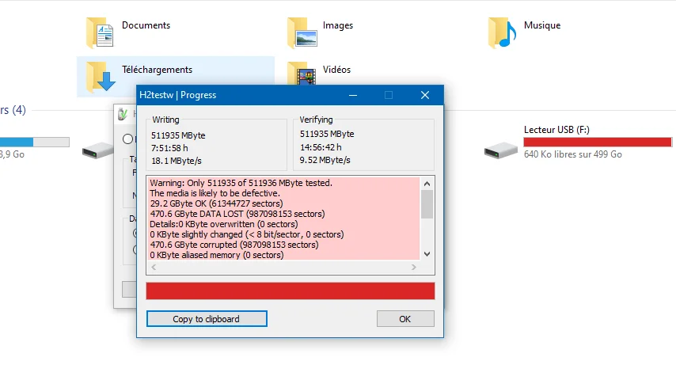676x380 pixels.
Task: Minimize the H2testw Progress window
Action: point(353,95)
